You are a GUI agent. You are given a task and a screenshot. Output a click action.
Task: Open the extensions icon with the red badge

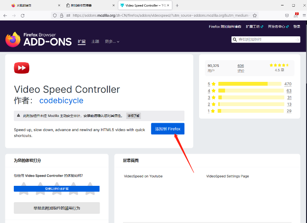[x=296, y=15]
